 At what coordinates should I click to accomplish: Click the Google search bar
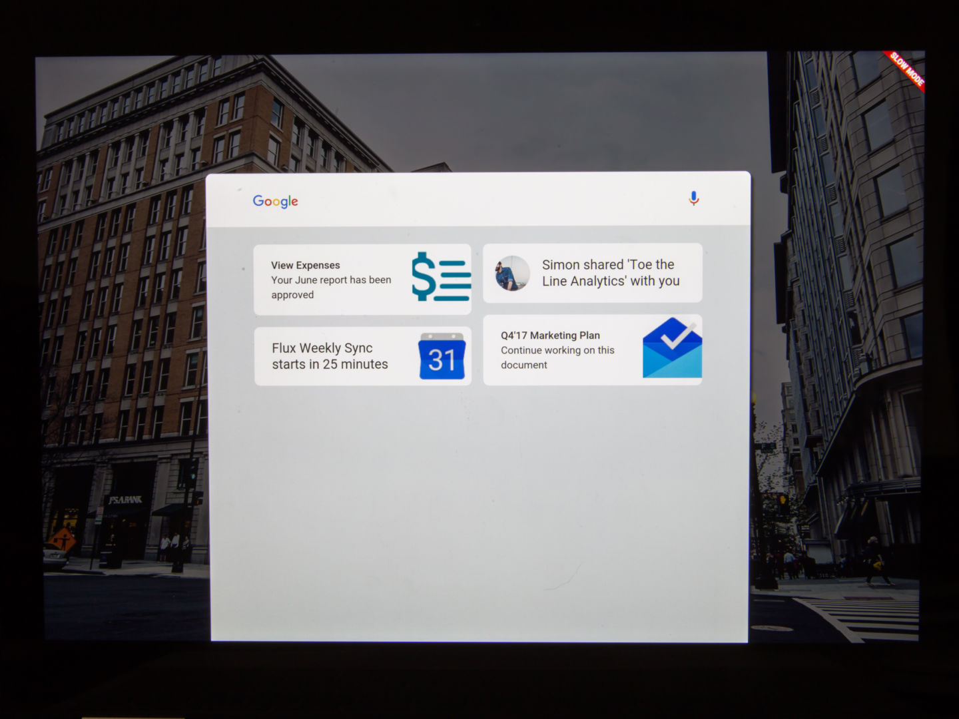click(x=478, y=200)
